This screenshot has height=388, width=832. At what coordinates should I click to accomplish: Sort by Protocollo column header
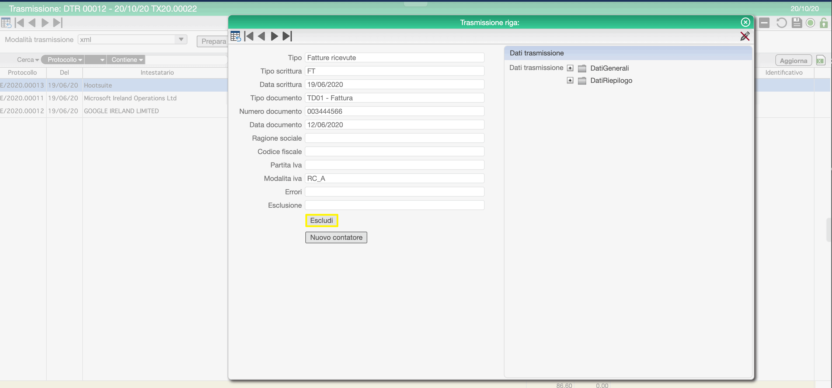(x=22, y=73)
